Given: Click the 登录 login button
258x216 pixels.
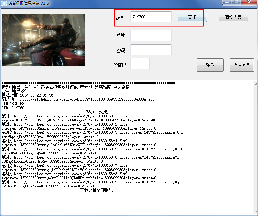Looking at the screenshot, I should 210,65.
